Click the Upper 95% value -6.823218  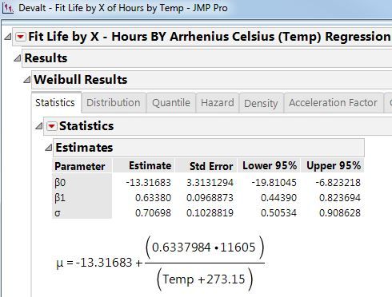[x=338, y=183]
